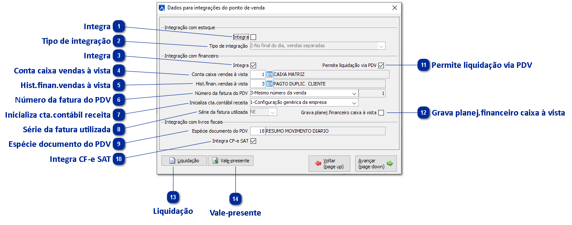Toggle Permite liquidação via PDV checkbox
Viewport: 572px width, 225px height.
coord(381,66)
